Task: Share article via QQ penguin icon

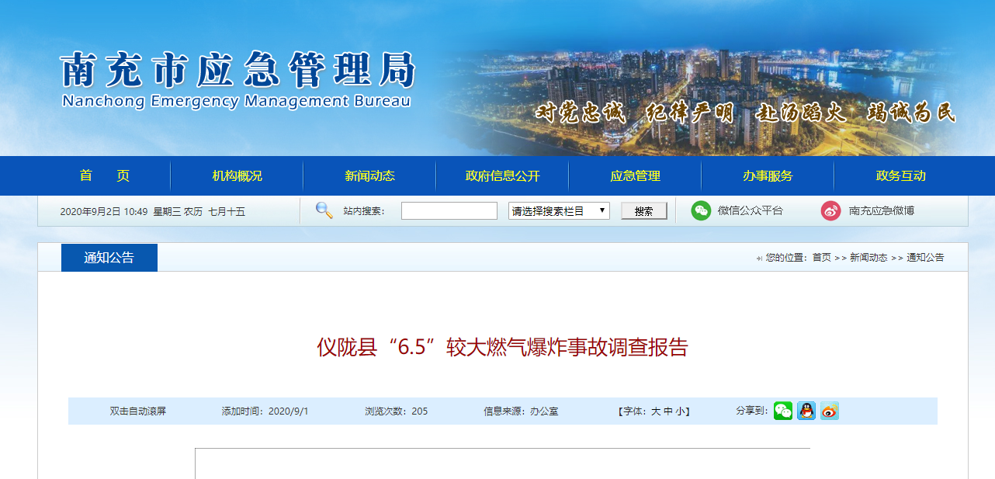Action: (x=806, y=411)
